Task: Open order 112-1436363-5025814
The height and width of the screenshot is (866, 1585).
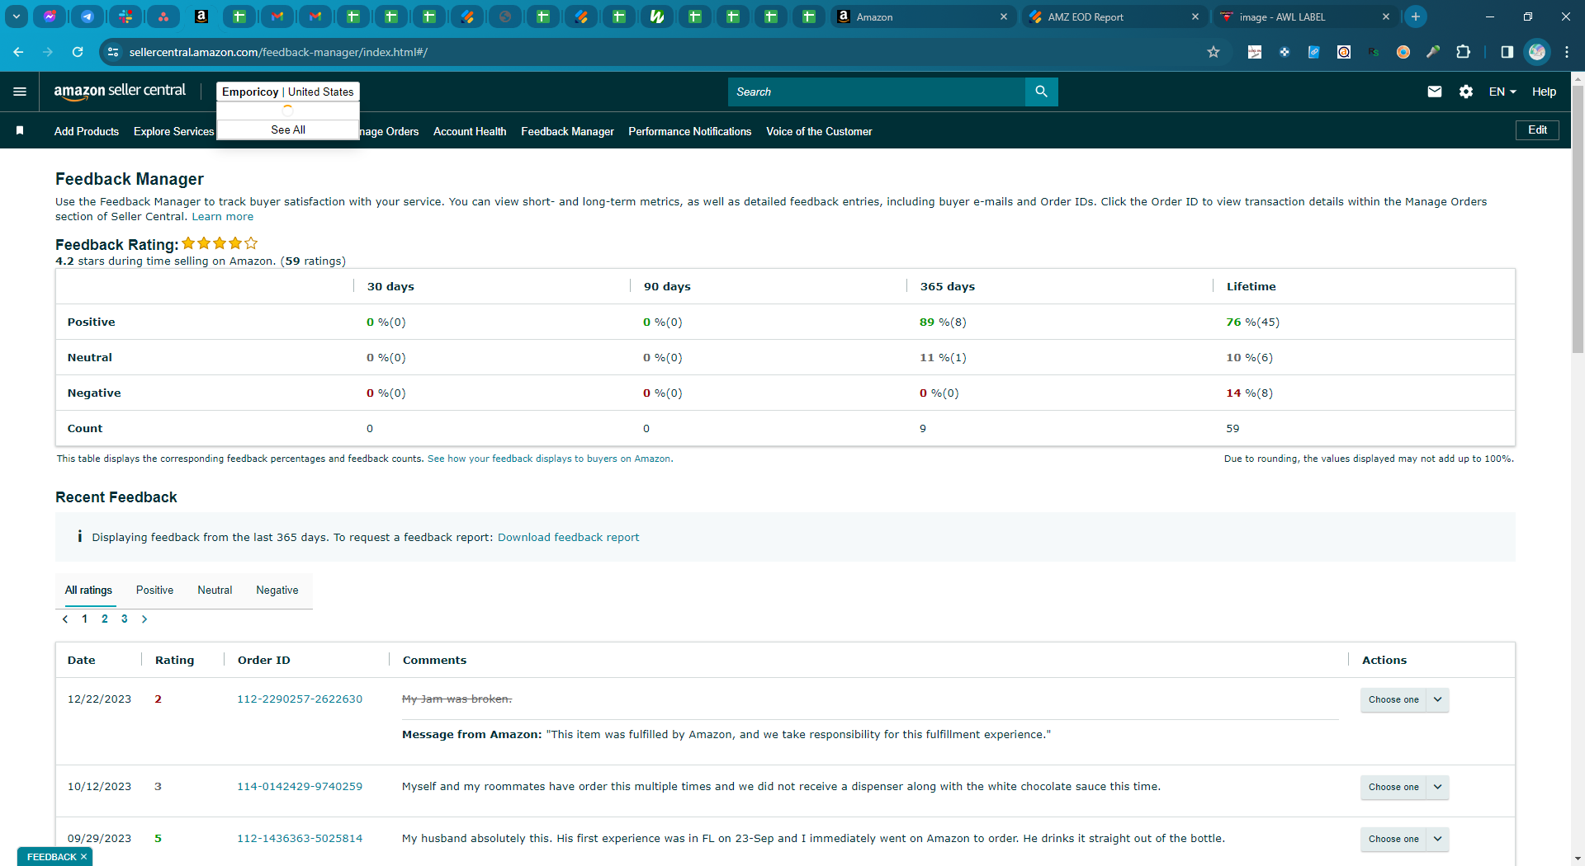Action: 300,838
